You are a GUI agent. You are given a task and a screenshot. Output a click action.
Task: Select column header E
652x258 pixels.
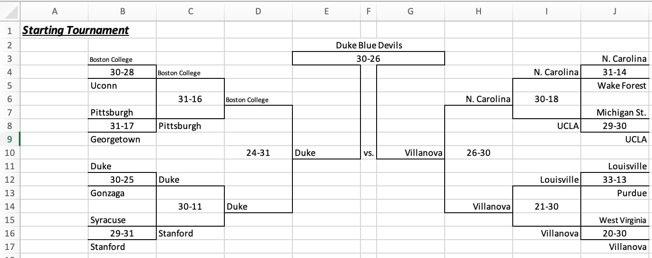tap(326, 11)
